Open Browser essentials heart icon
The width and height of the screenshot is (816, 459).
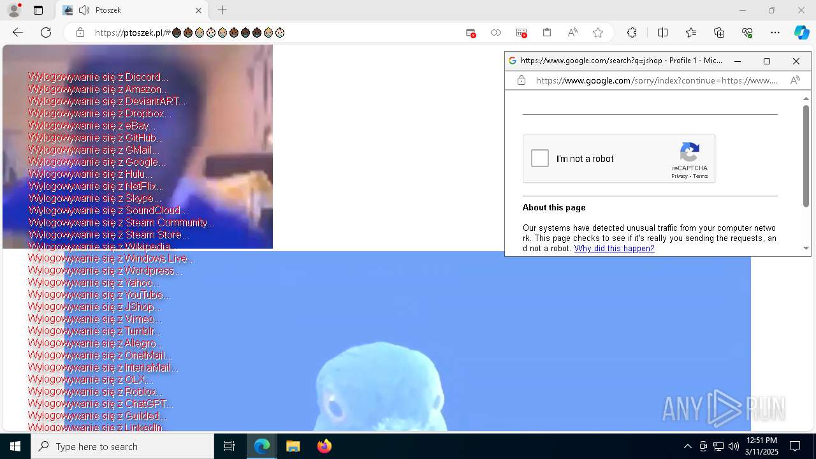[747, 33]
